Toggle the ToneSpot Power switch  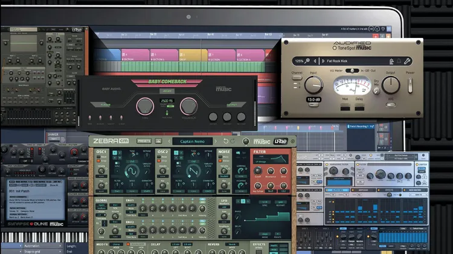pos(410,86)
